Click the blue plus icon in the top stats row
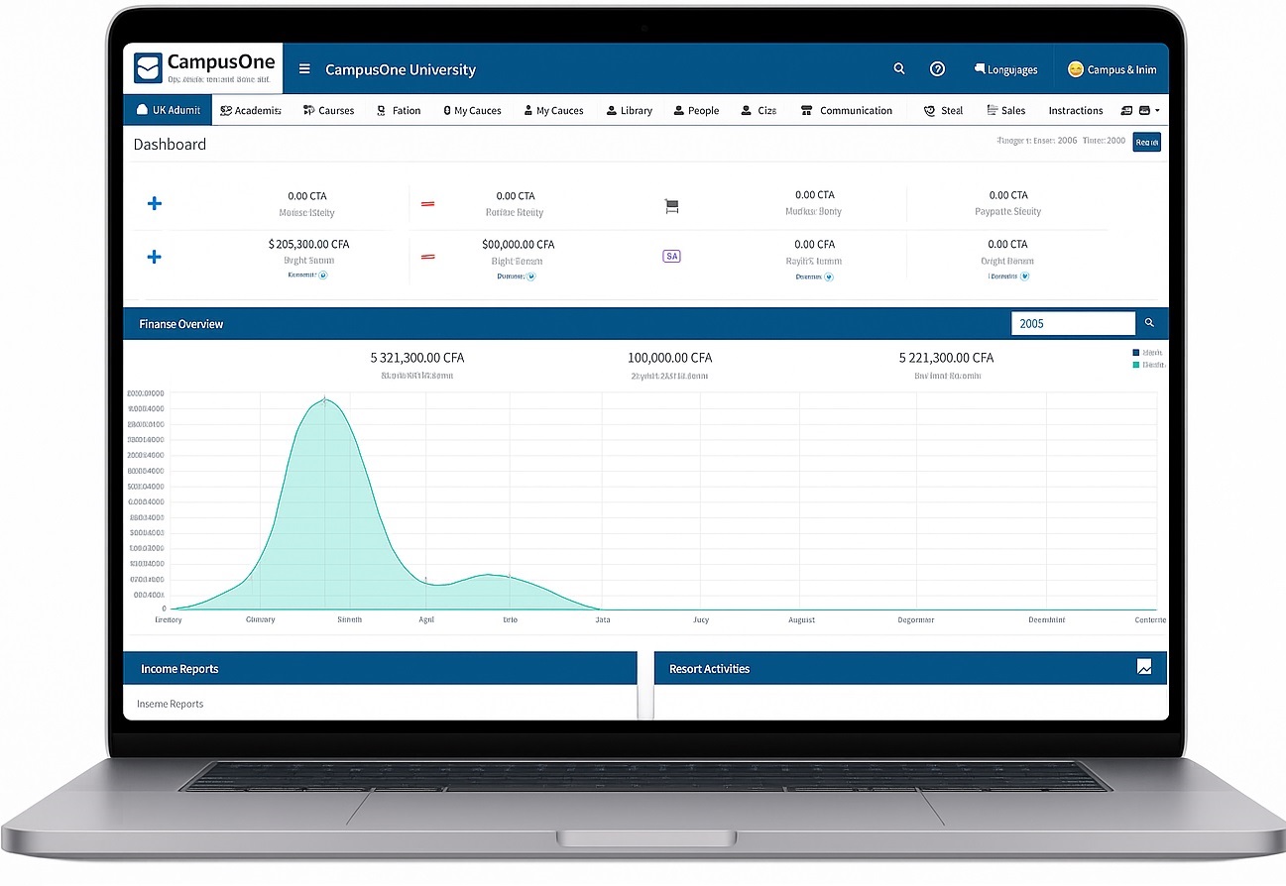Screen dimensions: 1286x886 point(155,203)
